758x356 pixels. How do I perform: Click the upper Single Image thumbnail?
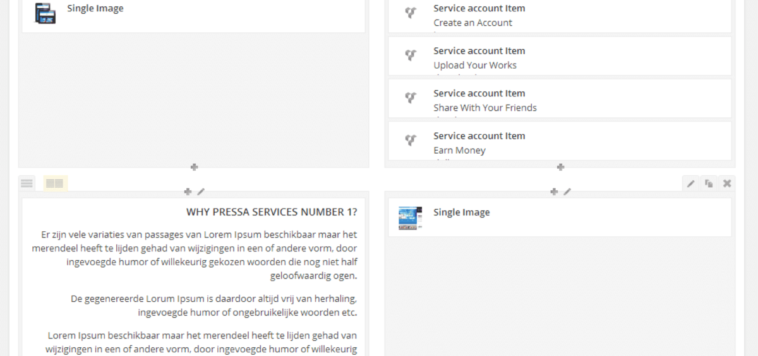click(45, 13)
